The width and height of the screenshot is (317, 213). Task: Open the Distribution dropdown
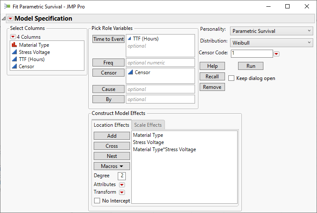coord(272,43)
